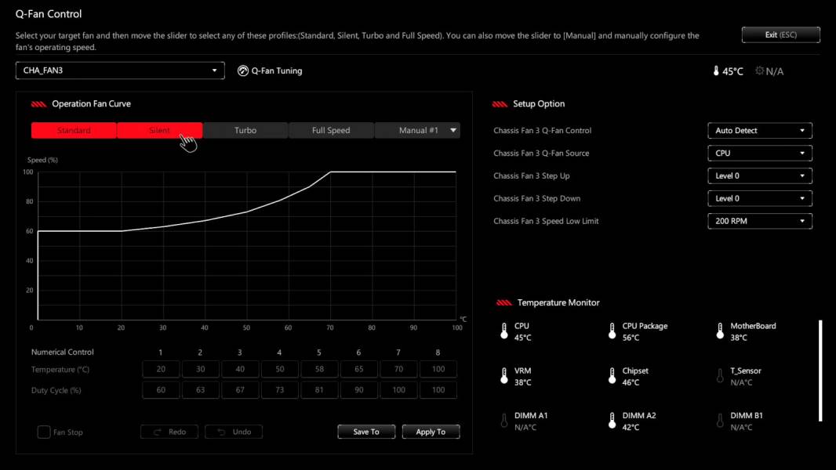Click the fan curve knee point at 70°C
This screenshot has height=470, width=836.
pos(330,172)
